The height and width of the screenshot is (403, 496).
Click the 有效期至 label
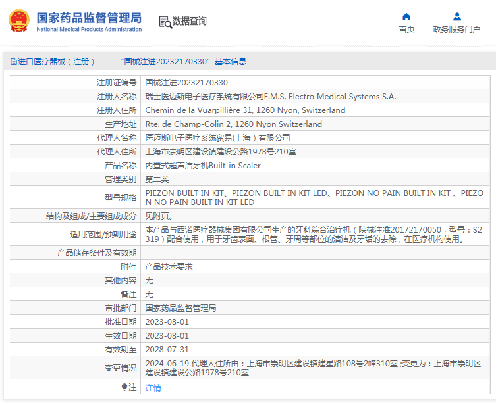pyautogui.click(x=121, y=350)
